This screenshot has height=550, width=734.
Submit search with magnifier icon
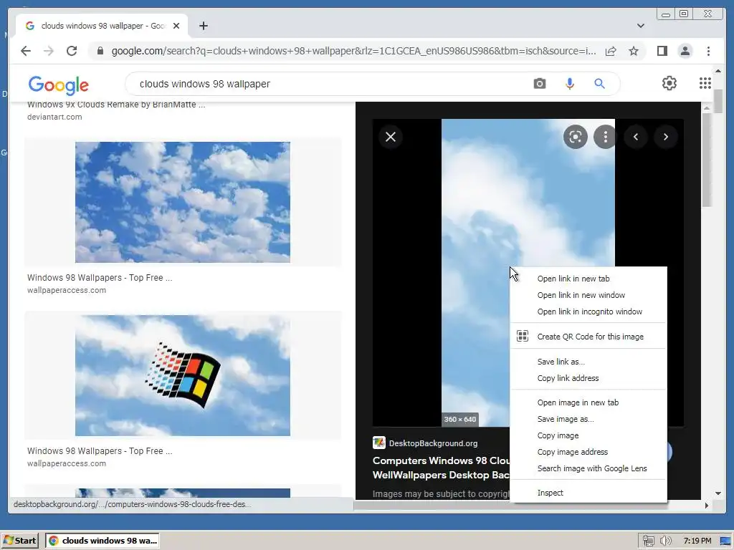[600, 84]
